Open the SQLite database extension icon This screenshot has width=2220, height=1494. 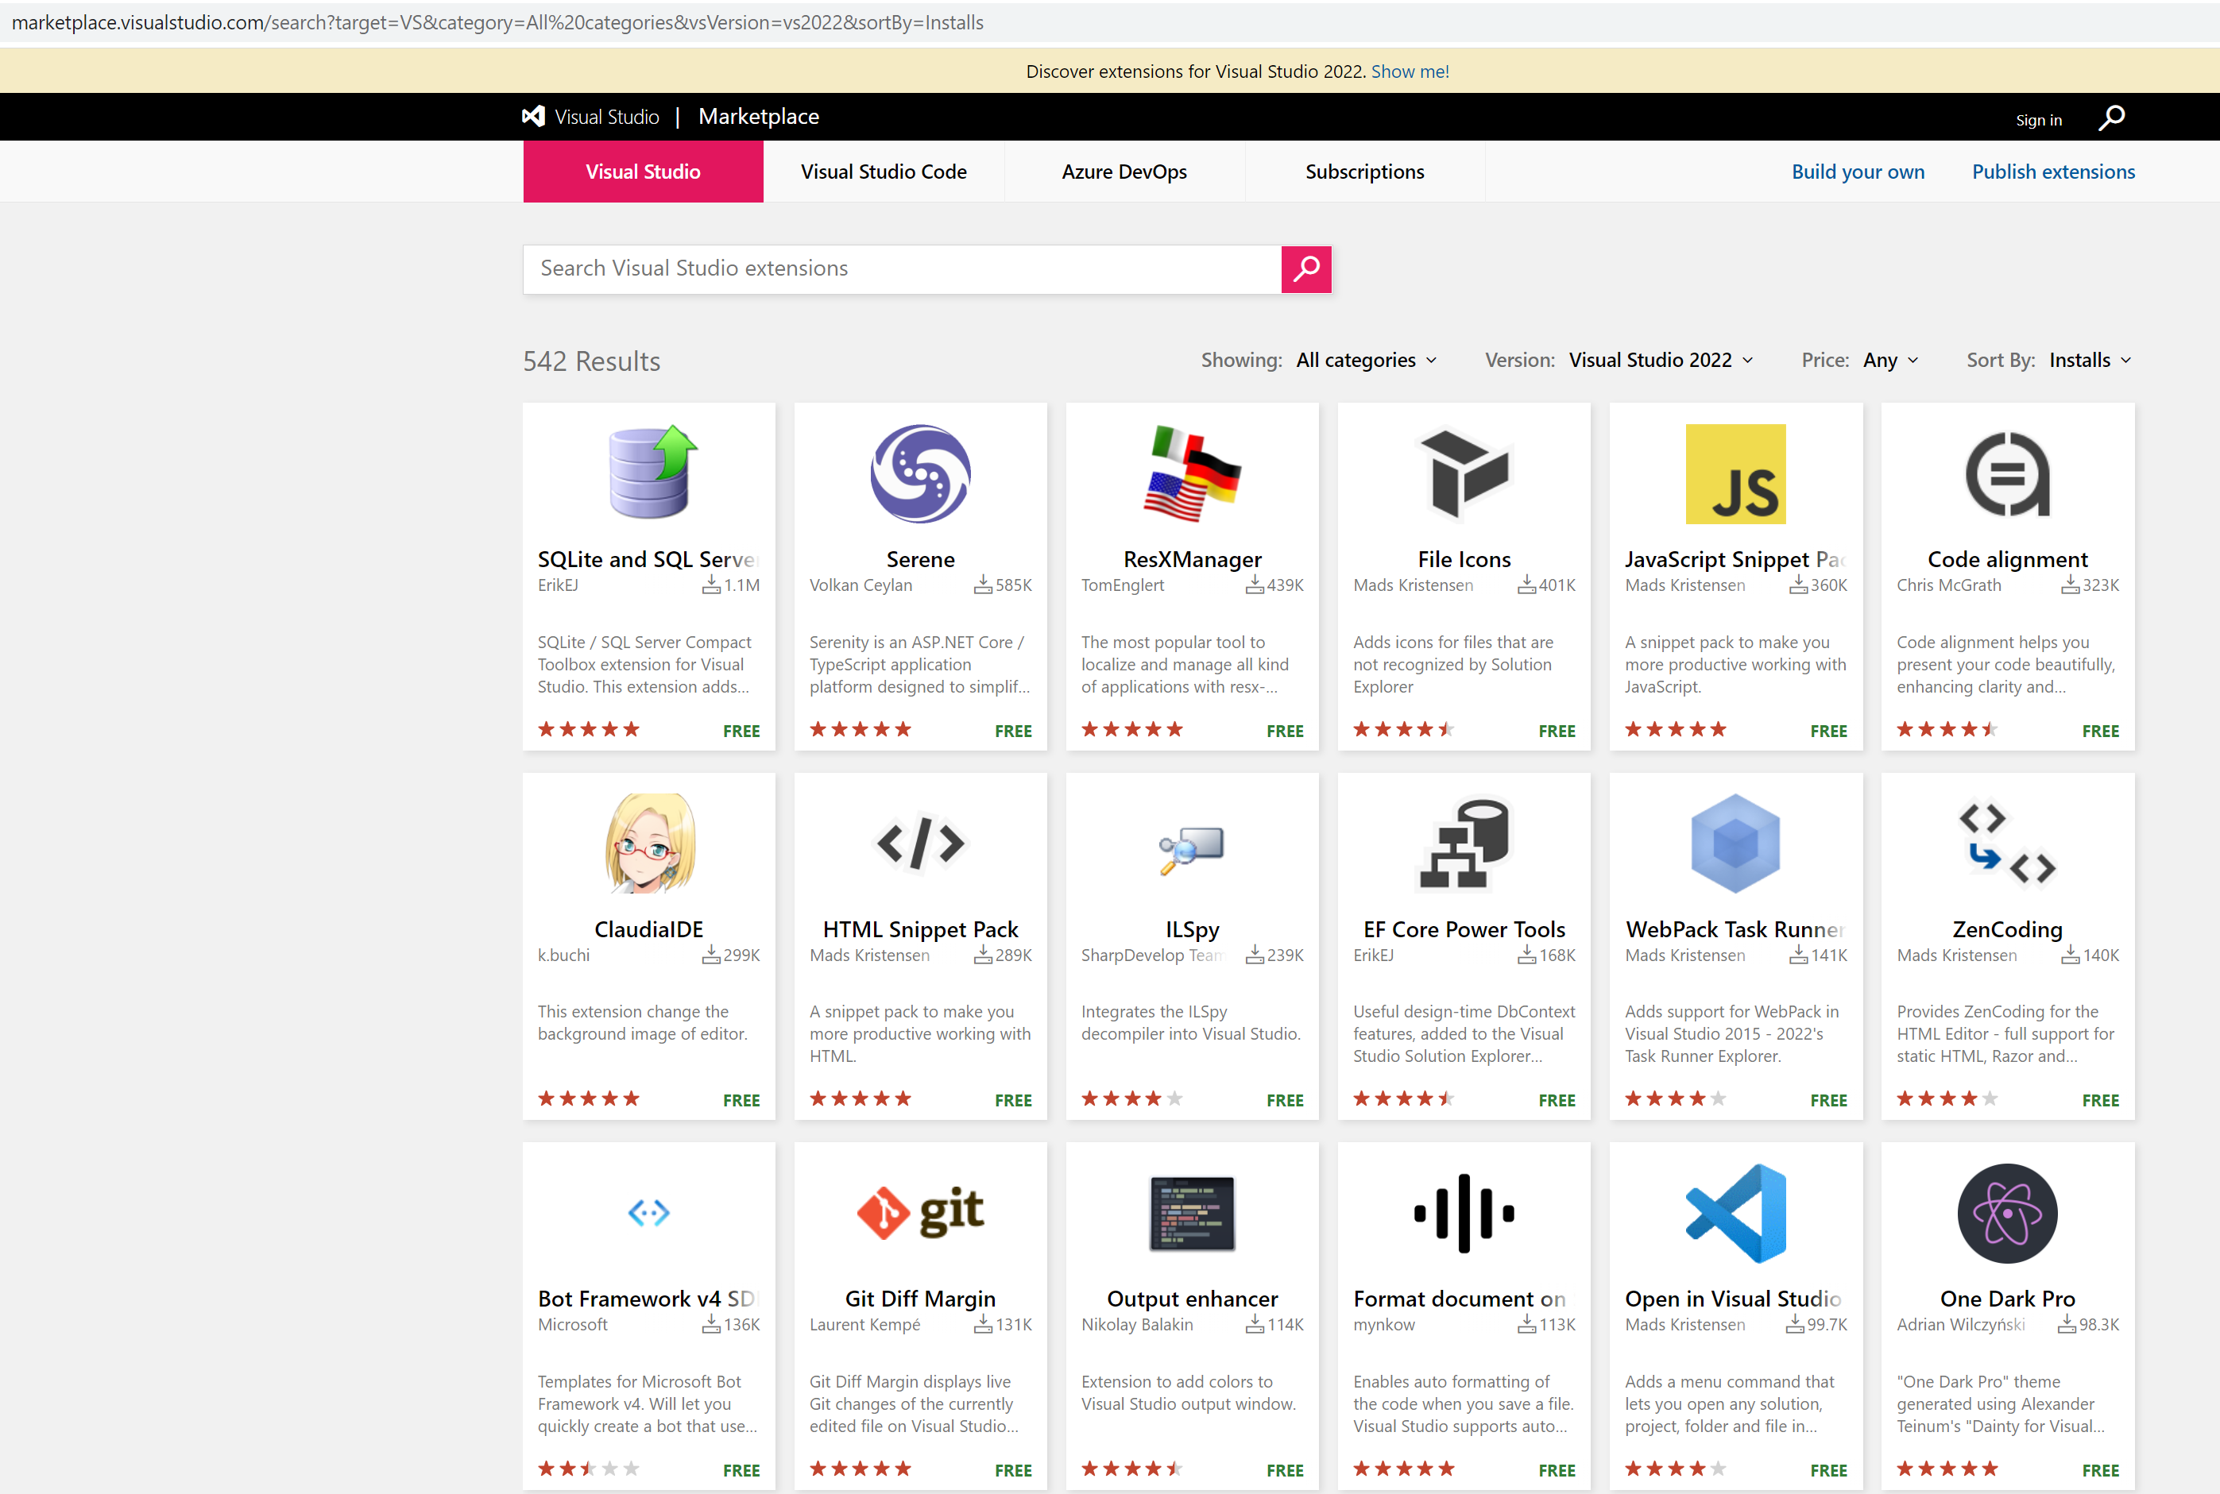pyautogui.click(x=649, y=473)
